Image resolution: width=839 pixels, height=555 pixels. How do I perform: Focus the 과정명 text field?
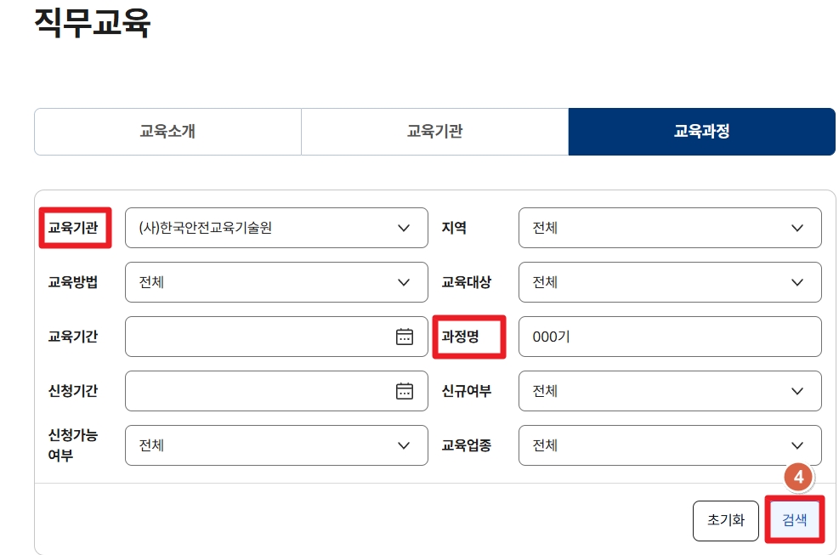[x=669, y=337]
